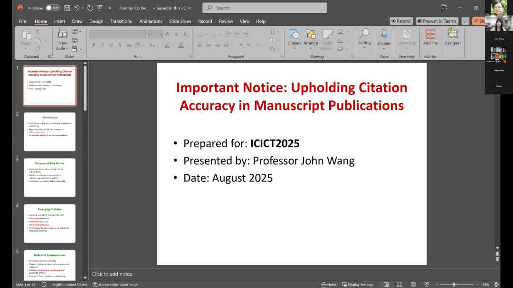
Task: Click Present in Teams button
Action: (x=437, y=21)
